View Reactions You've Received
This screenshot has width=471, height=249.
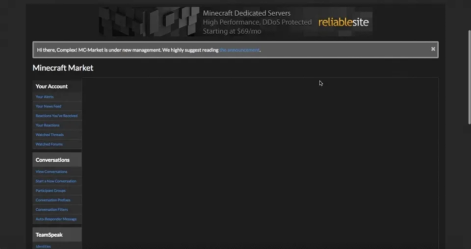coord(56,116)
